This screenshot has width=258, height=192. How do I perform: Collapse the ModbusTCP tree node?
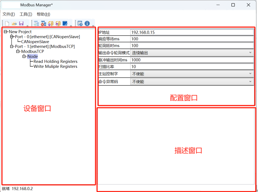[18, 52]
